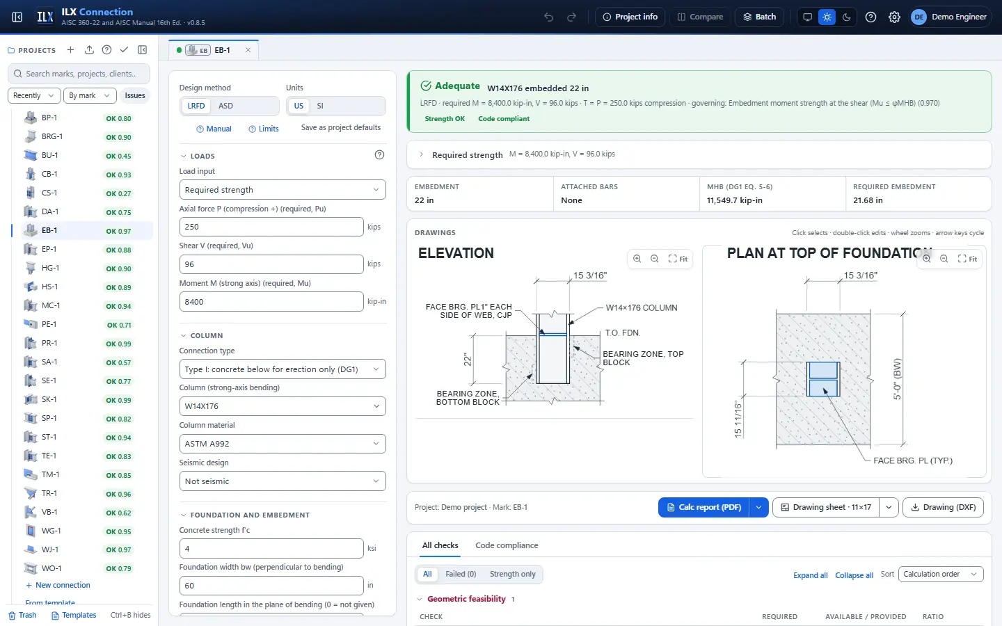Zoom out on the Elevation drawing
Screen dimensions: 1002x626
coord(655,259)
